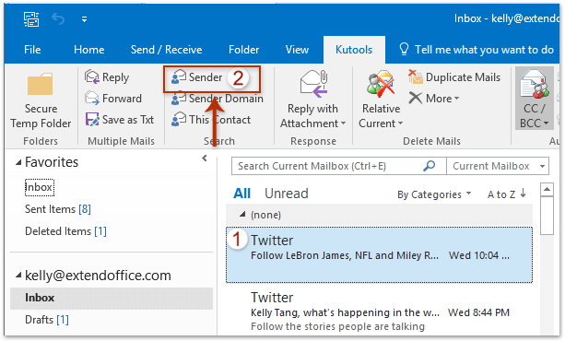
Task: Click the Relative Current delete icon
Action: (381, 85)
